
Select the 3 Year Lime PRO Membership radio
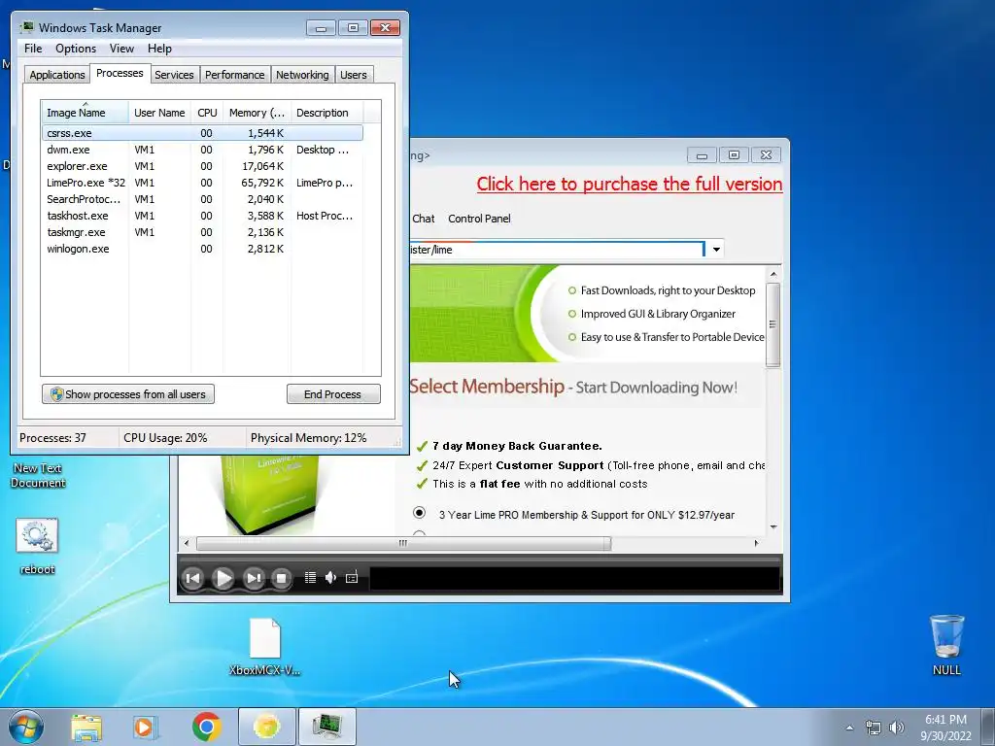(x=419, y=512)
